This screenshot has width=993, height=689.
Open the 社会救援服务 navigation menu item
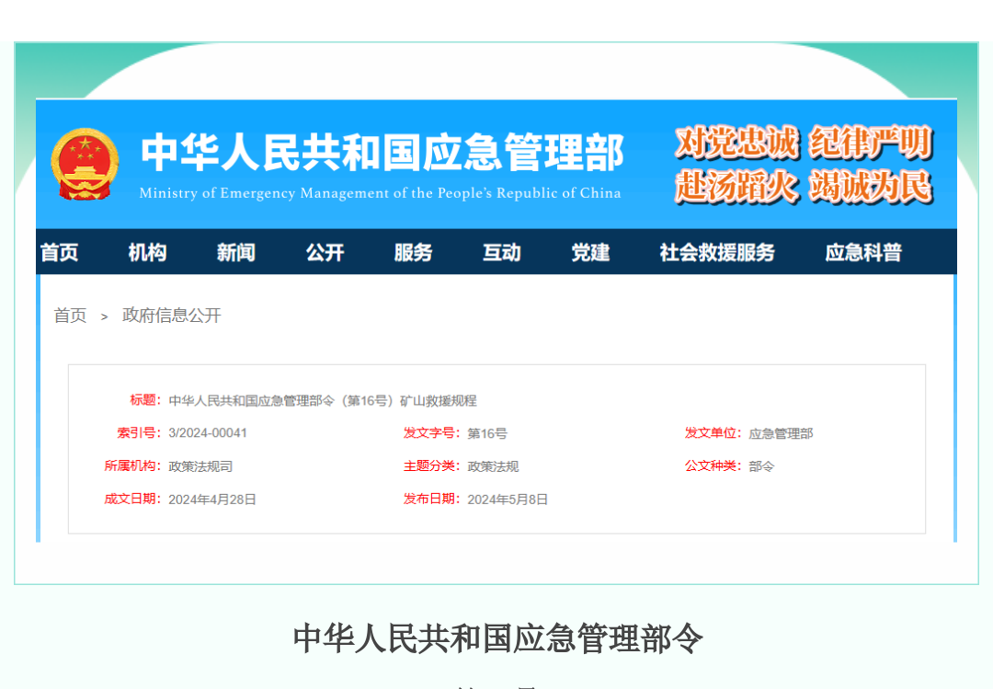click(717, 252)
